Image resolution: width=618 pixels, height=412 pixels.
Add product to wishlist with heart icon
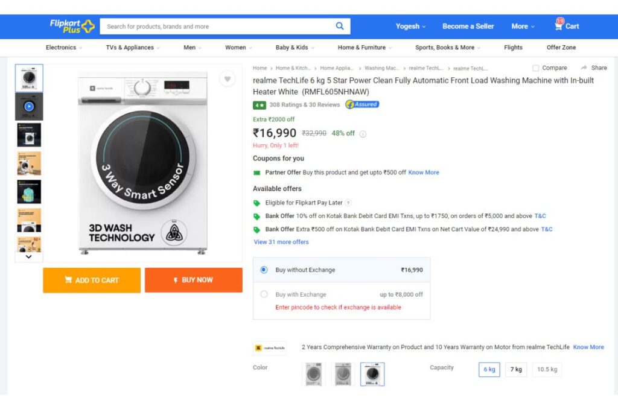click(x=228, y=79)
